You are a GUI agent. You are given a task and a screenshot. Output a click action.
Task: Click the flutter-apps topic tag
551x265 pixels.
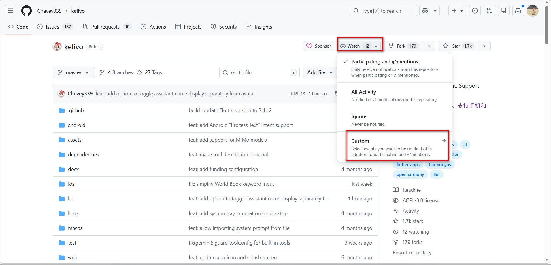pyautogui.click(x=408, y=165)
